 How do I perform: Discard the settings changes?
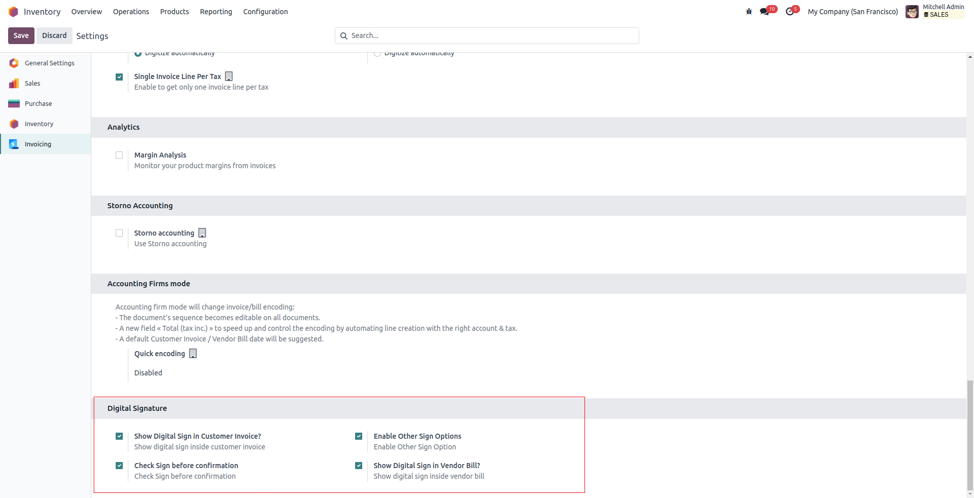[x=54, y=35]
